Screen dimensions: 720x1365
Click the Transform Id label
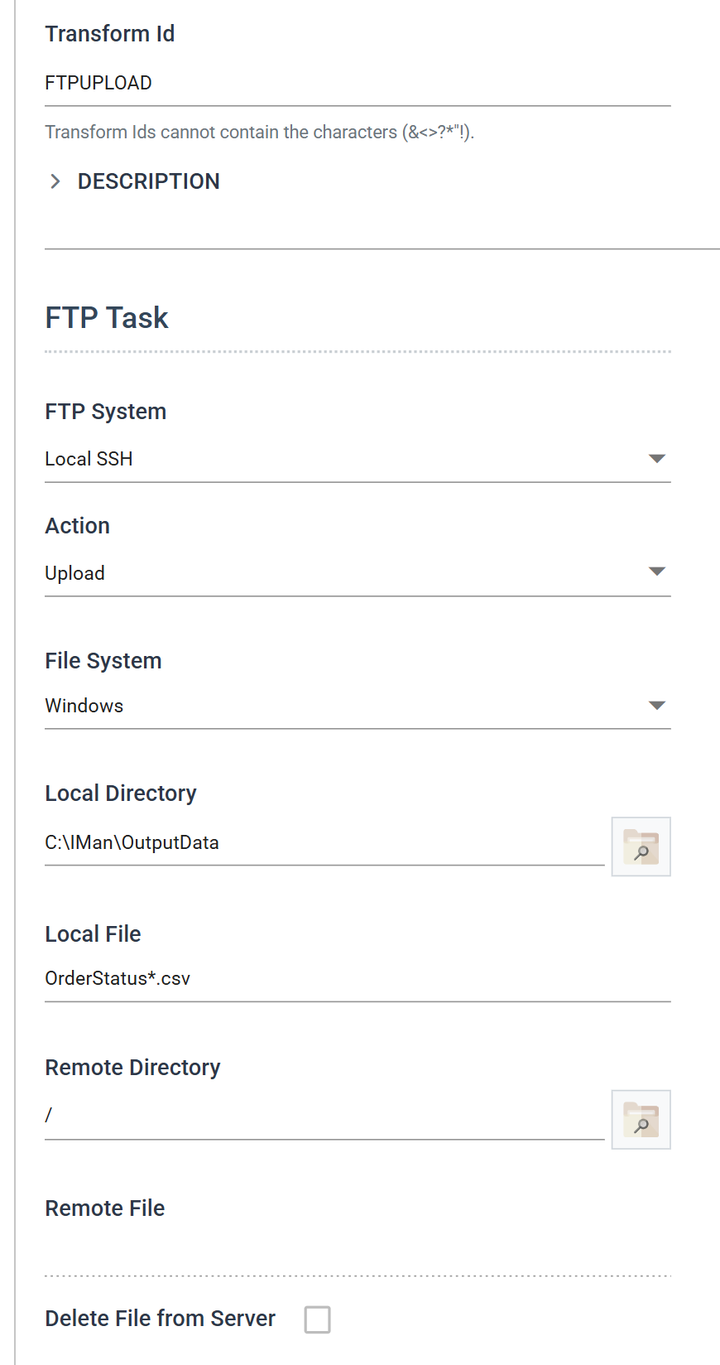click(110, 34)
